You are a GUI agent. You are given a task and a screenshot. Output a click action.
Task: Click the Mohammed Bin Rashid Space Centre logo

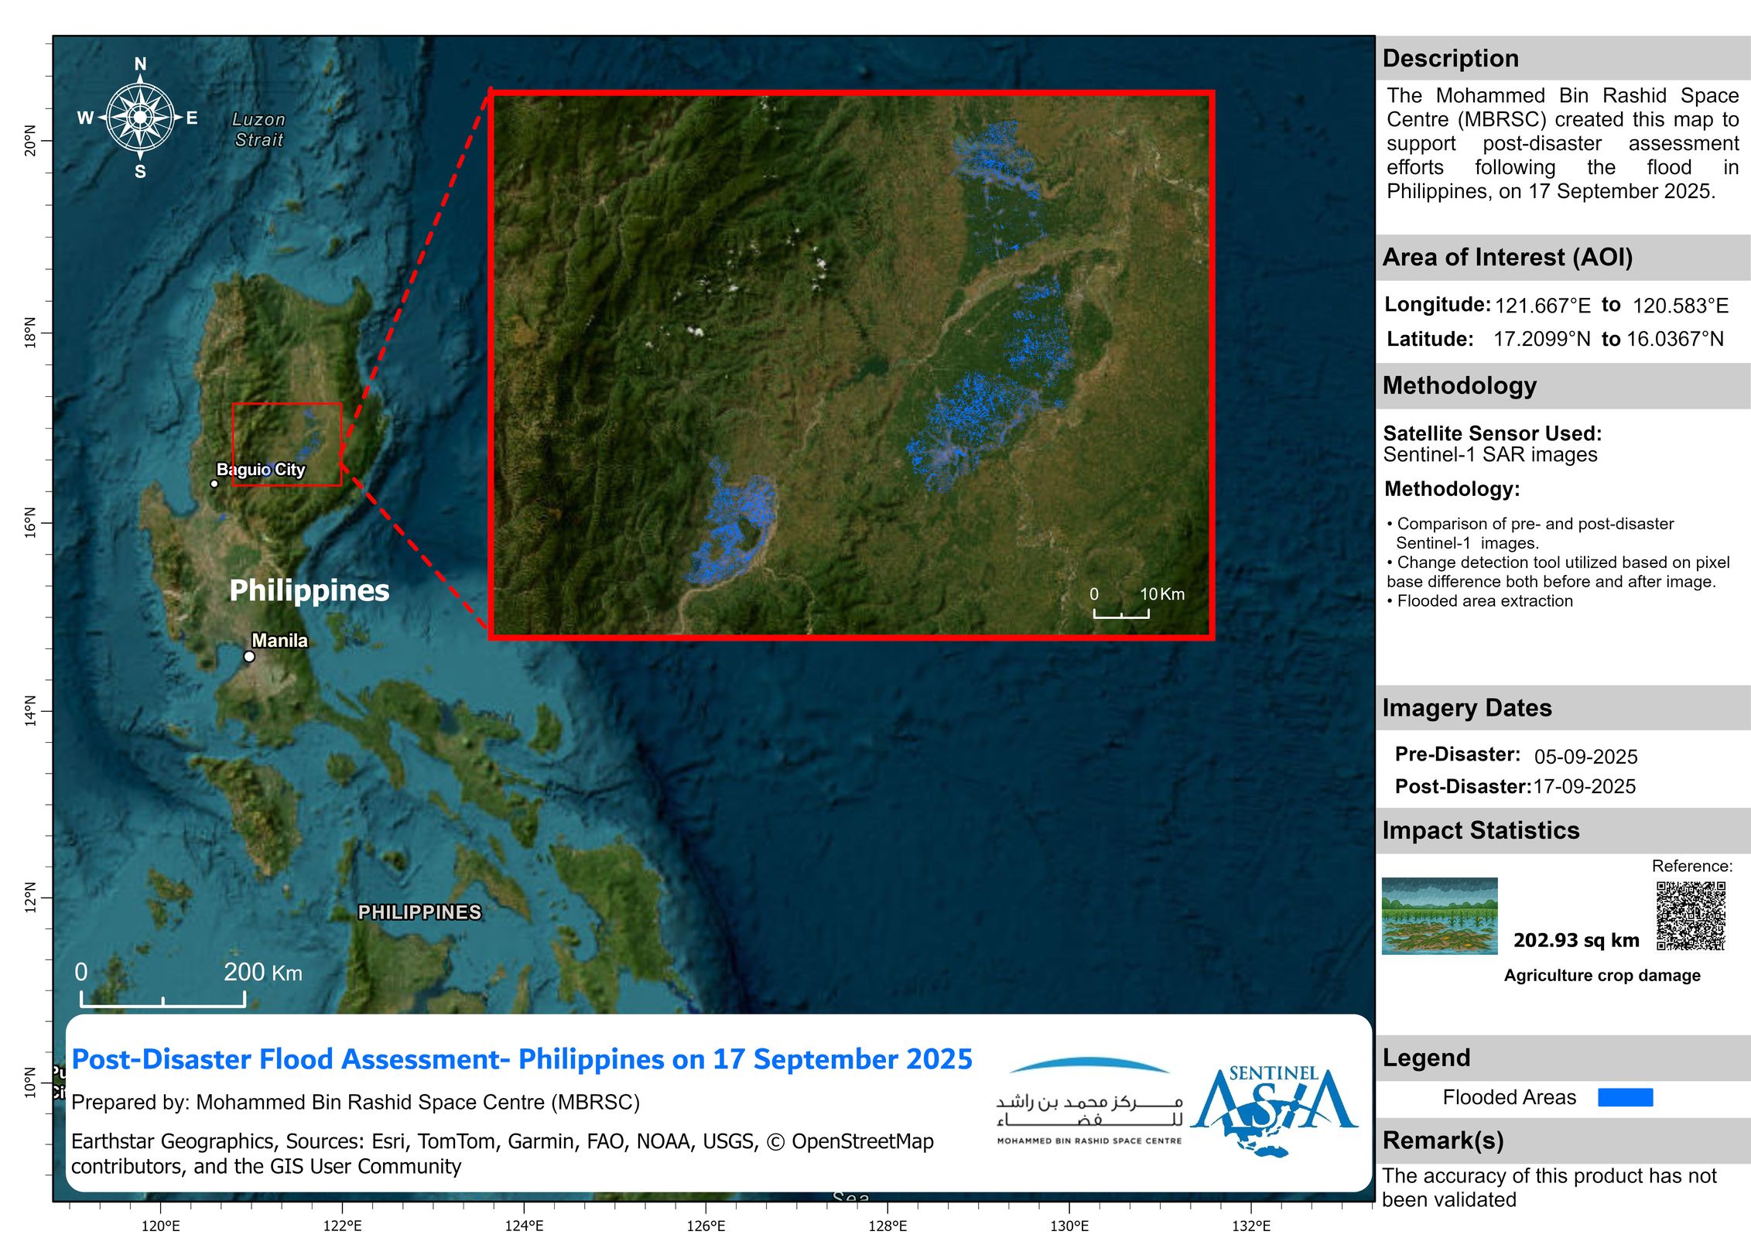pos(1089,1101)
